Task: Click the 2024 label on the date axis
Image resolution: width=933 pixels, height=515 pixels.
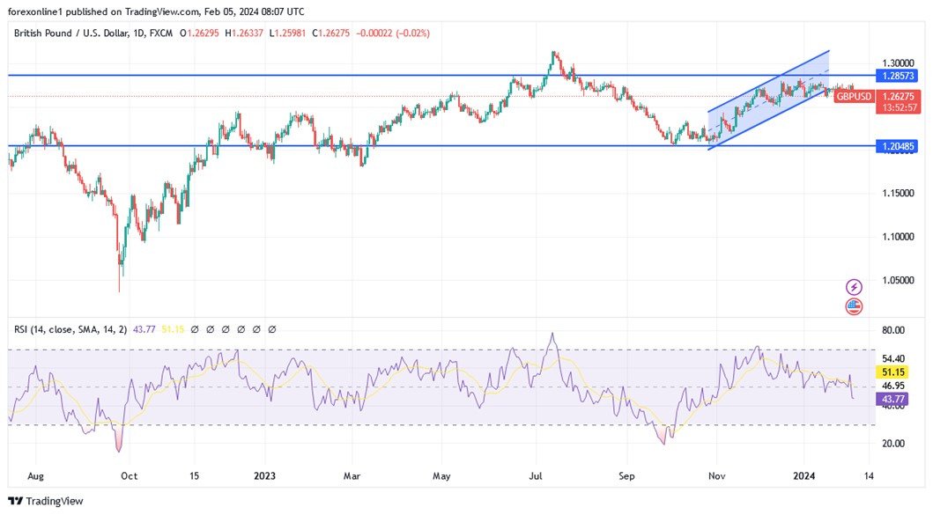Action: coord(805,475)
